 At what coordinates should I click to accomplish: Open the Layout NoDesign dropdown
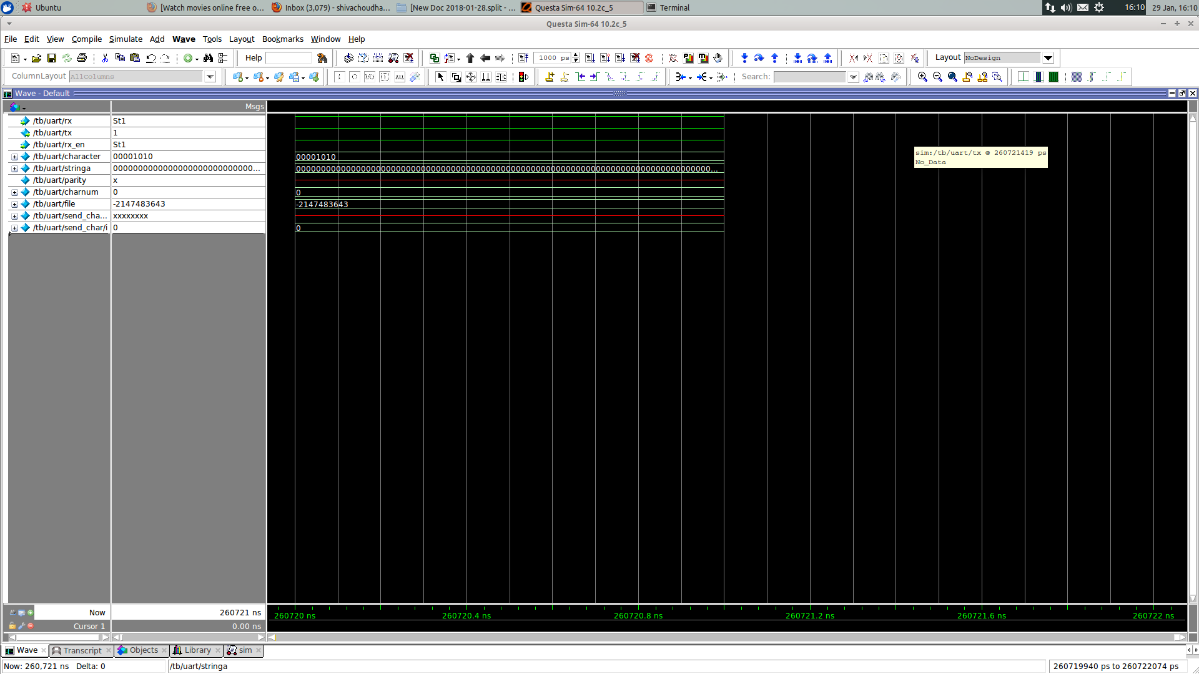(x=1048, y=57)
